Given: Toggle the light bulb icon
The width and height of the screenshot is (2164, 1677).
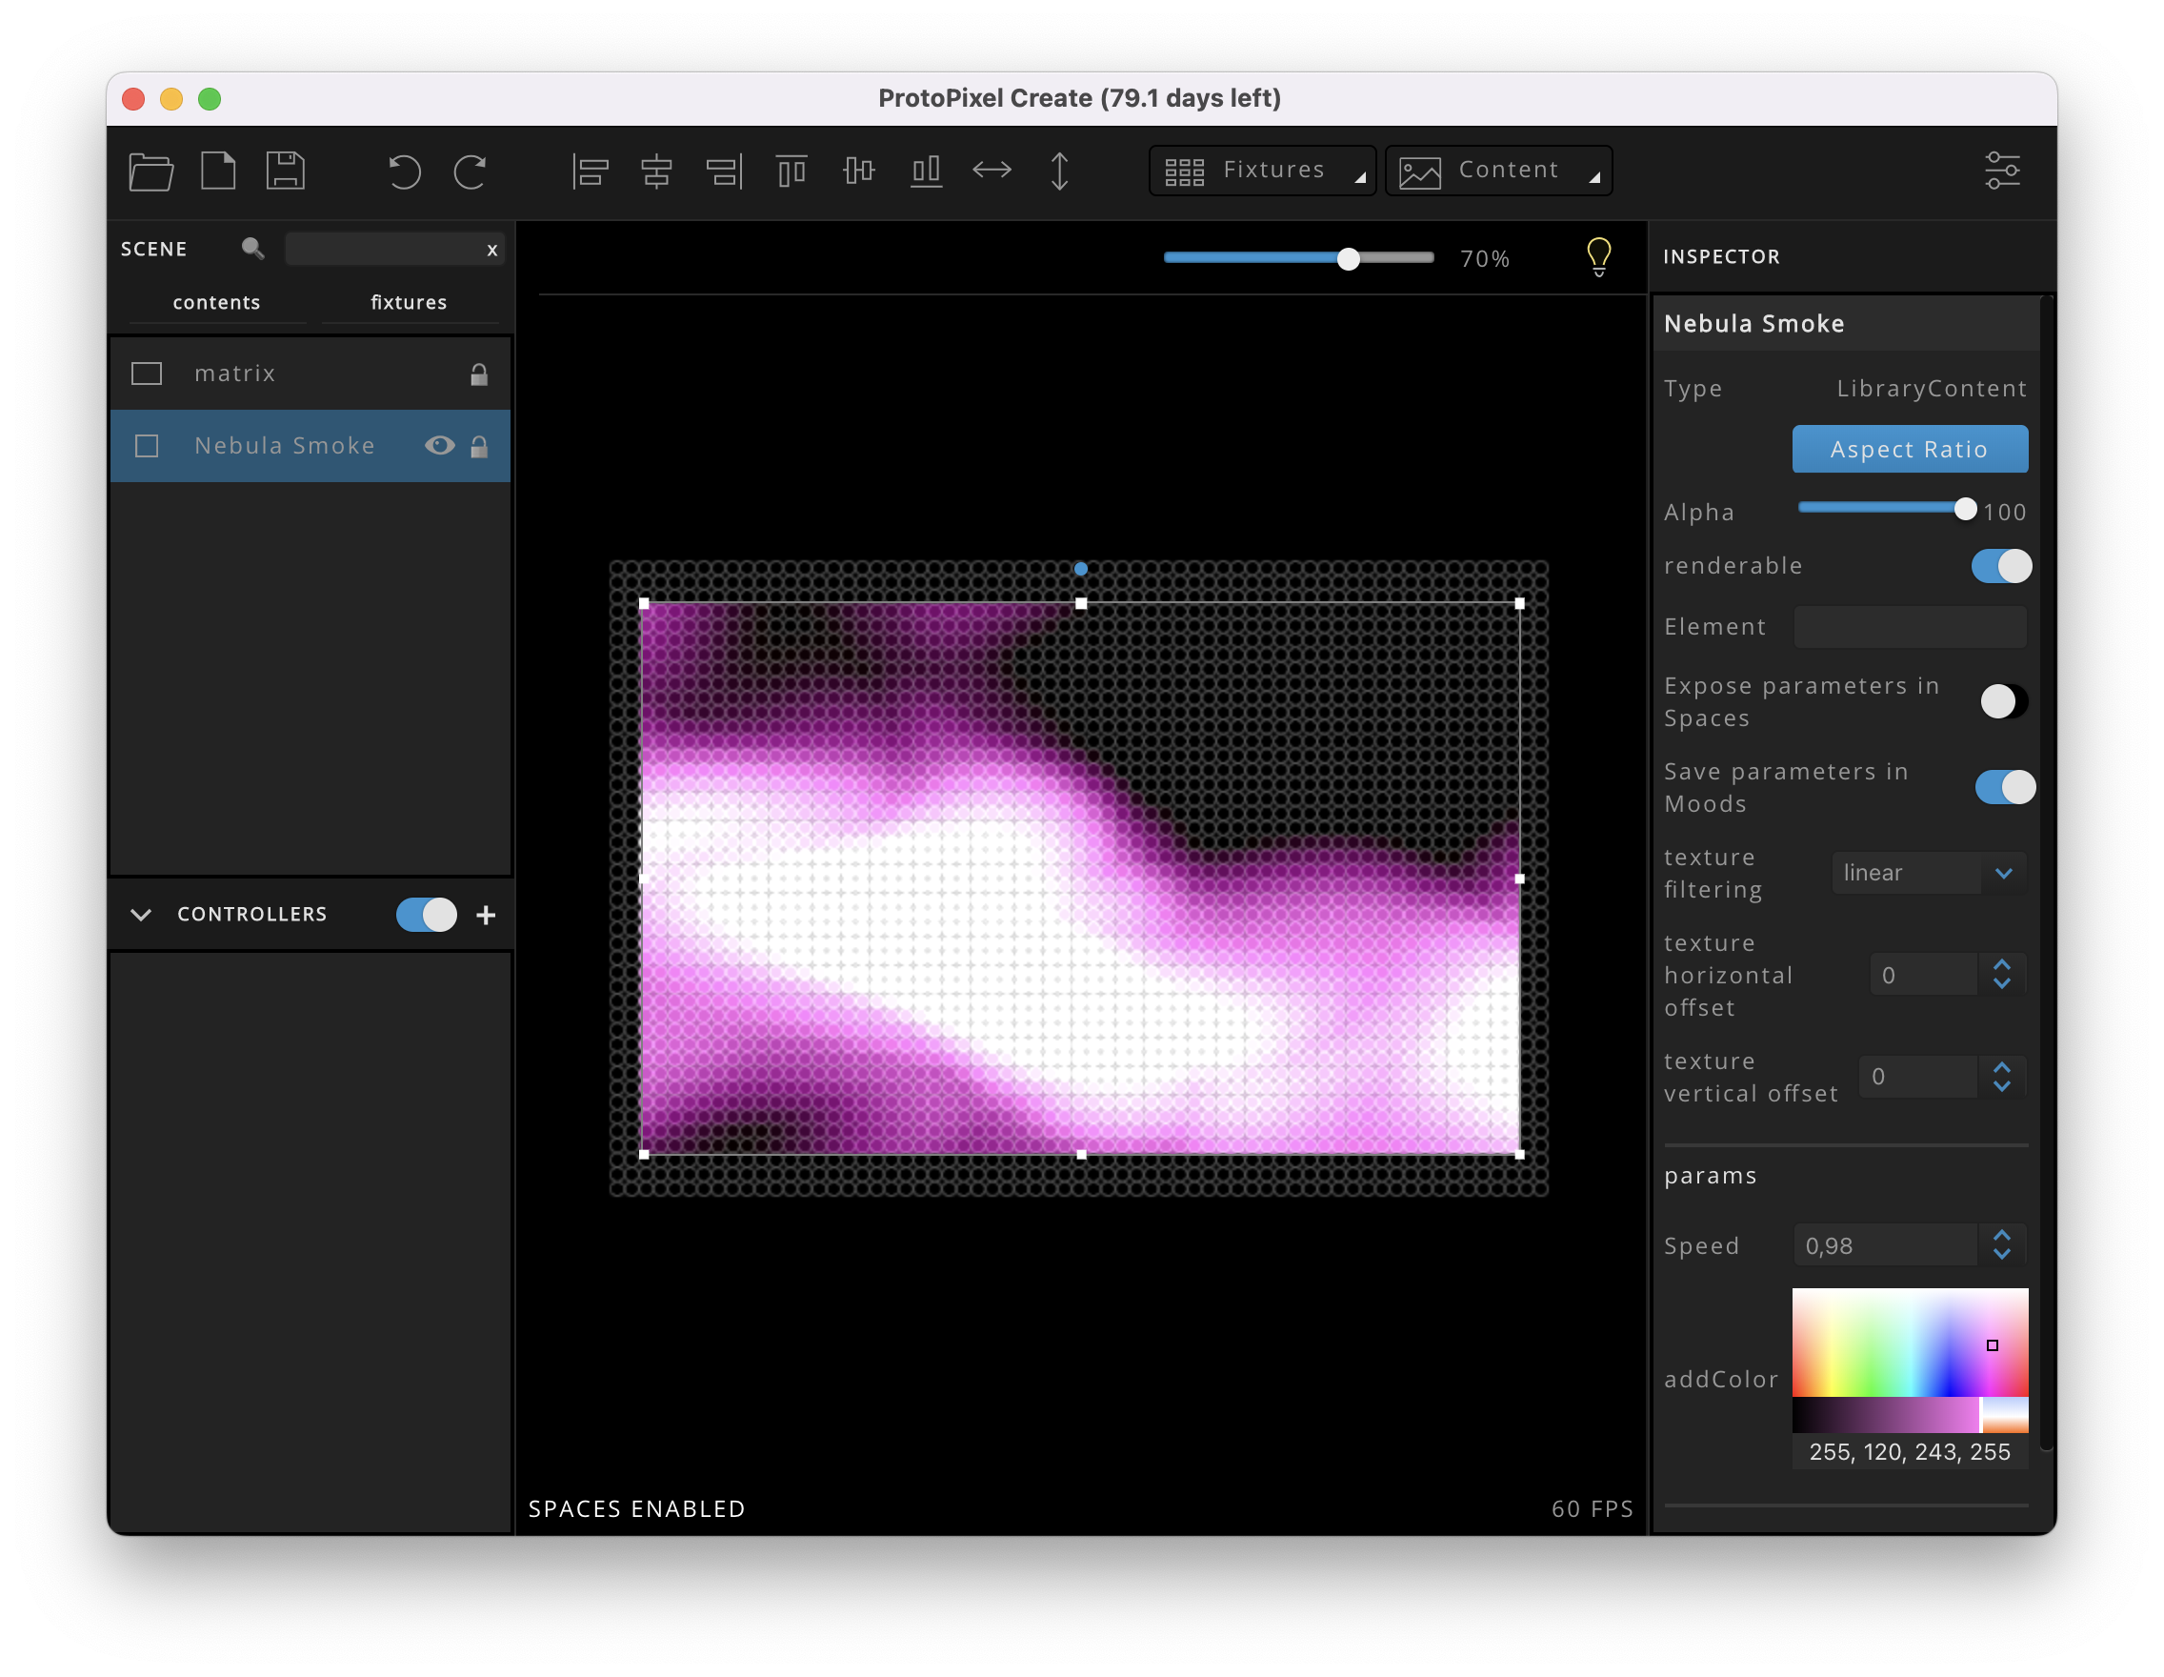Looking at the screenshot, I should pos(1598,256).
